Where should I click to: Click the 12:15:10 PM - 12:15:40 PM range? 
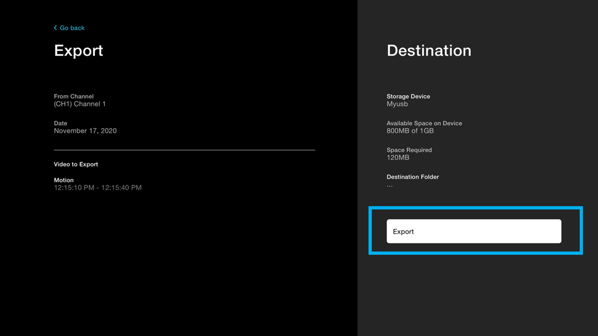[x=98, y=188]
